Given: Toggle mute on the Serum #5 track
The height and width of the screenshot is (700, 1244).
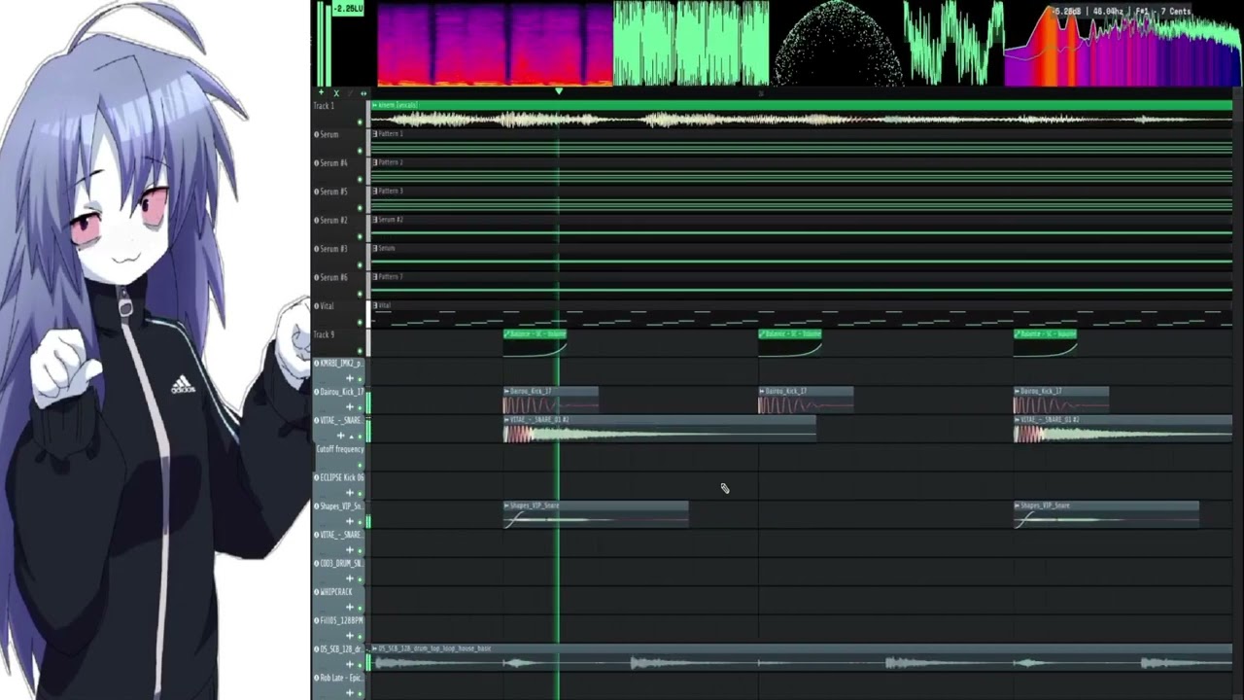Looking at the screenshot, I should point(361,207).
